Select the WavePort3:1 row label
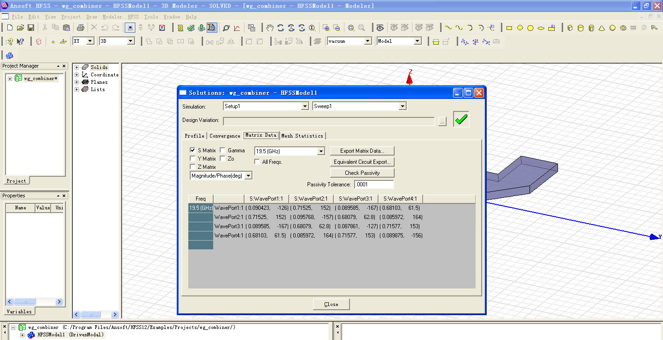The height and width of the screenshot is (340, 663). (229, 226)
